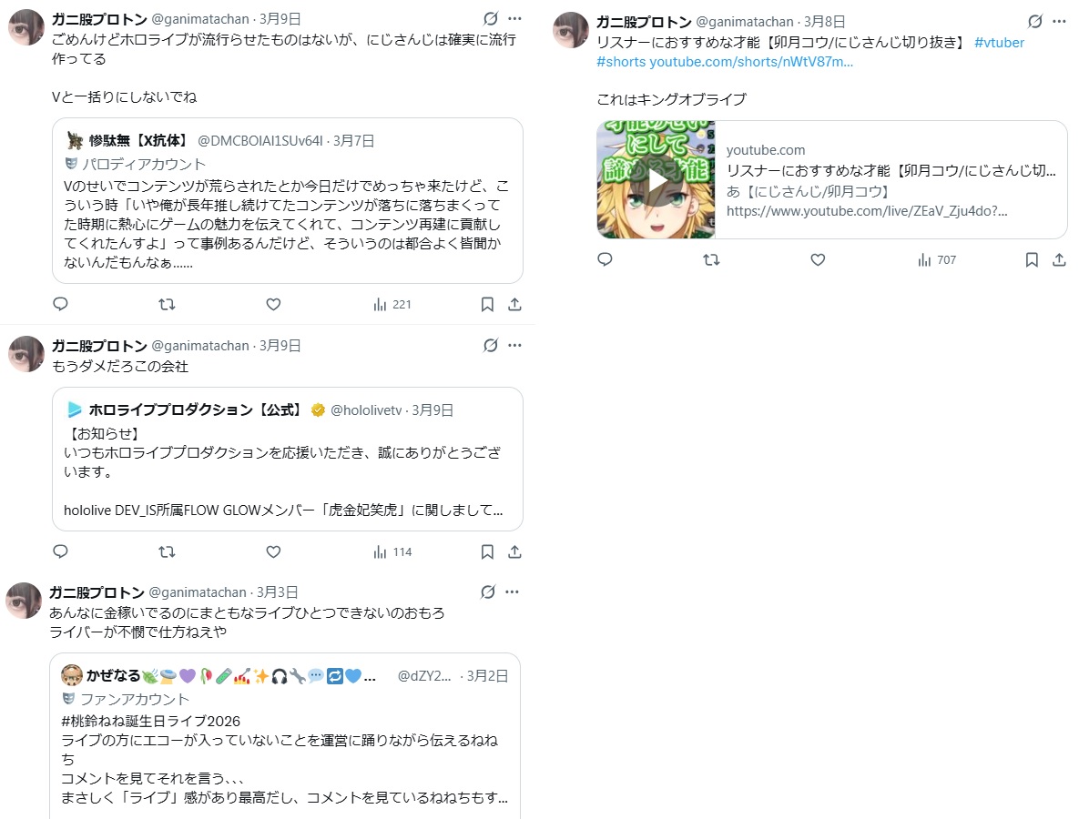Open quoted かぜなる fan account tweet
The width and height of the screenshot is (1089, 819).
click(x=285, y=735)
